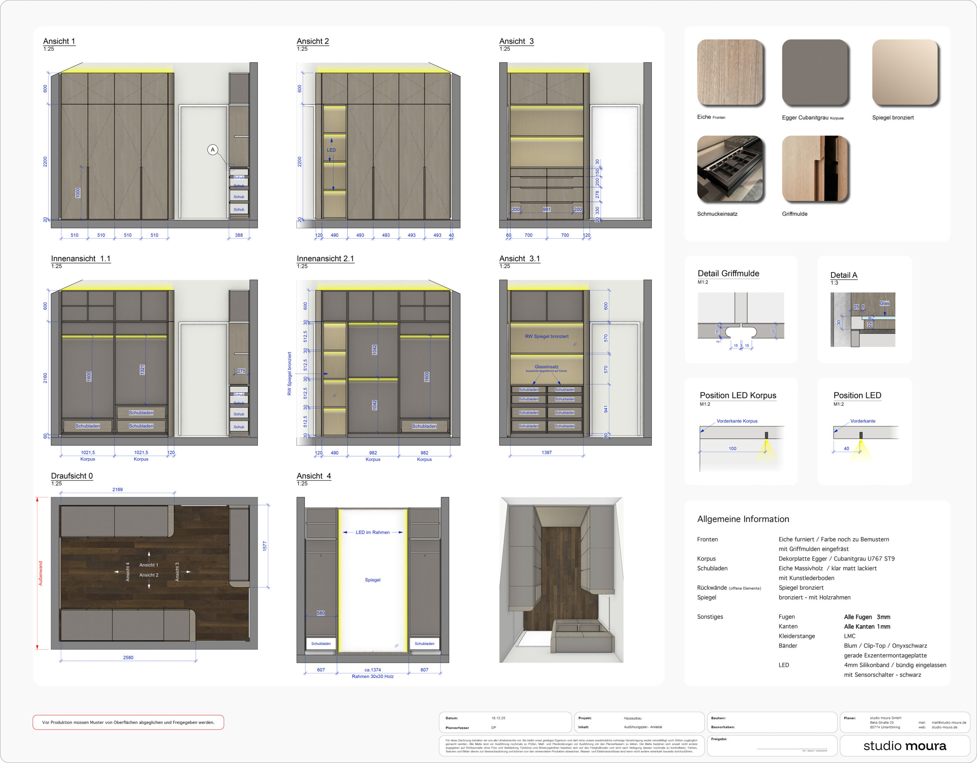Pick the Egger Cubanitgrau grey swatch

tap(815, 73)
